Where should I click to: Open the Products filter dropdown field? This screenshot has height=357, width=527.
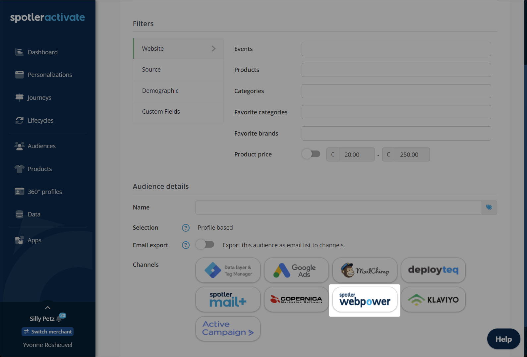396,70
